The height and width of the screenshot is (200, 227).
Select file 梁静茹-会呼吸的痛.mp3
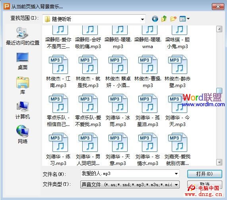tap(88, 38)
